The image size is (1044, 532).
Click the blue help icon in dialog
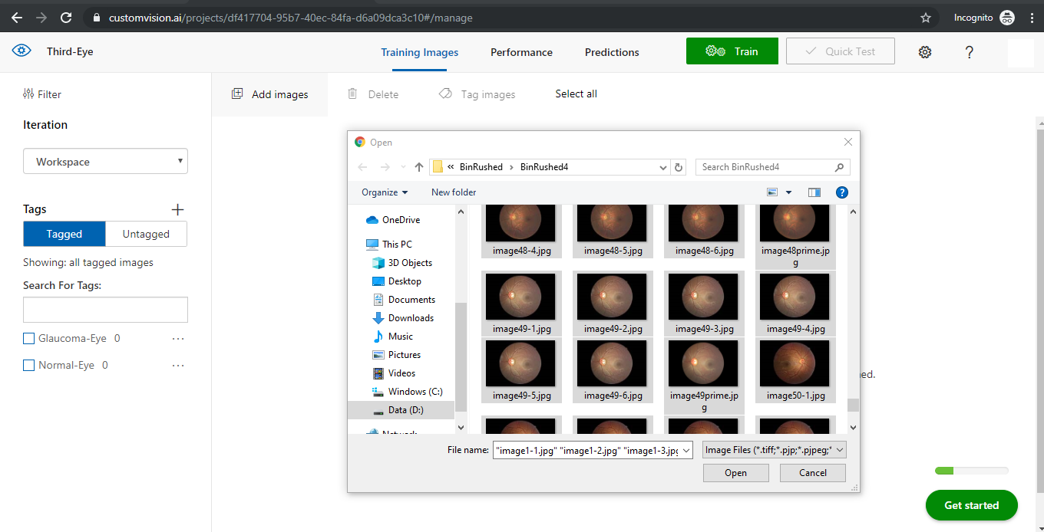(841, 192)
